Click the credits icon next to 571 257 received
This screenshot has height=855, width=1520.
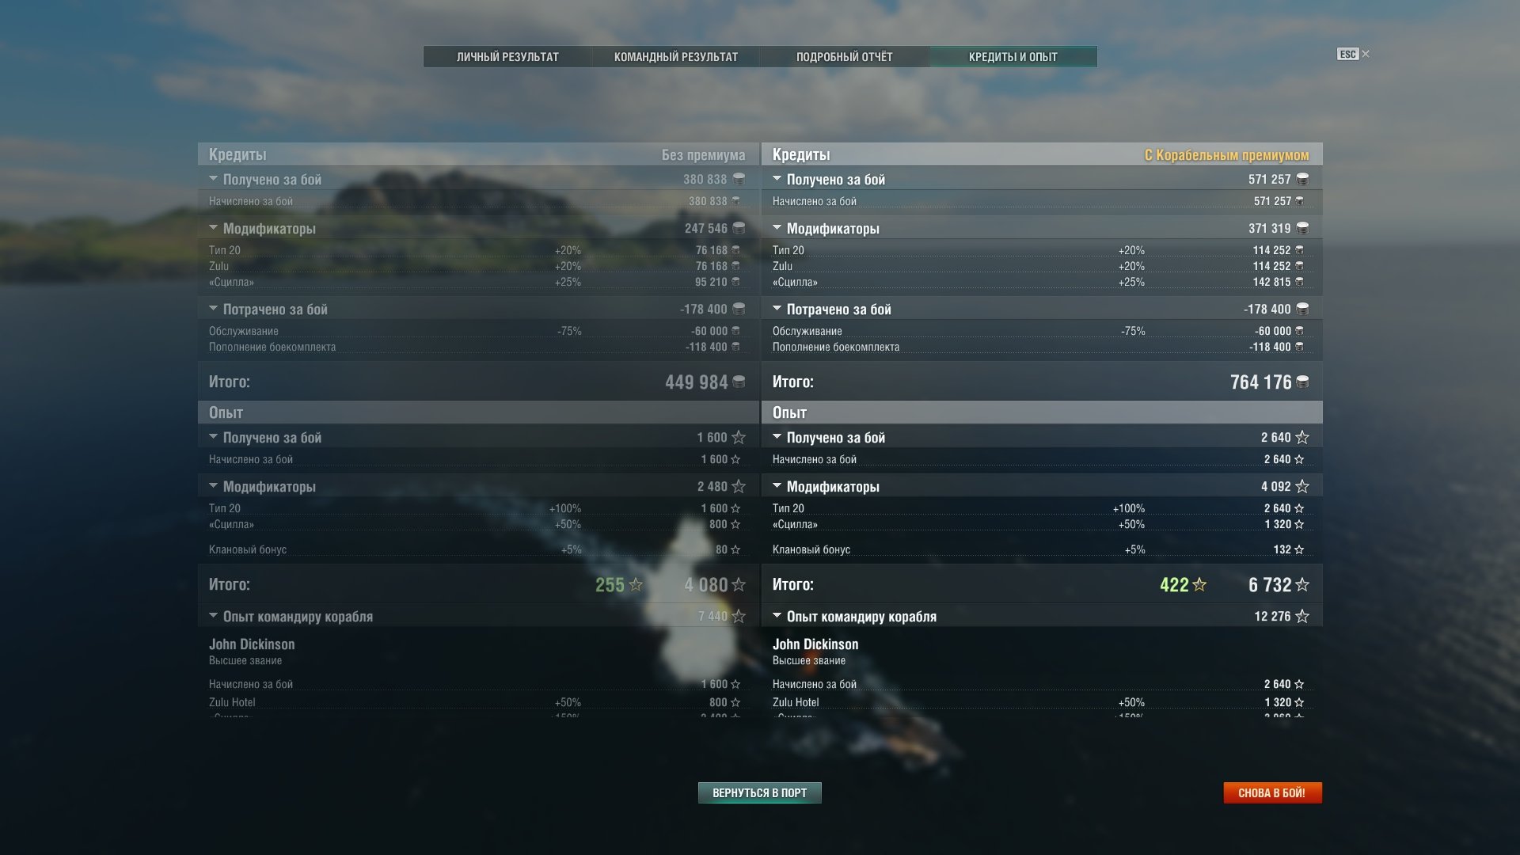1302,180
